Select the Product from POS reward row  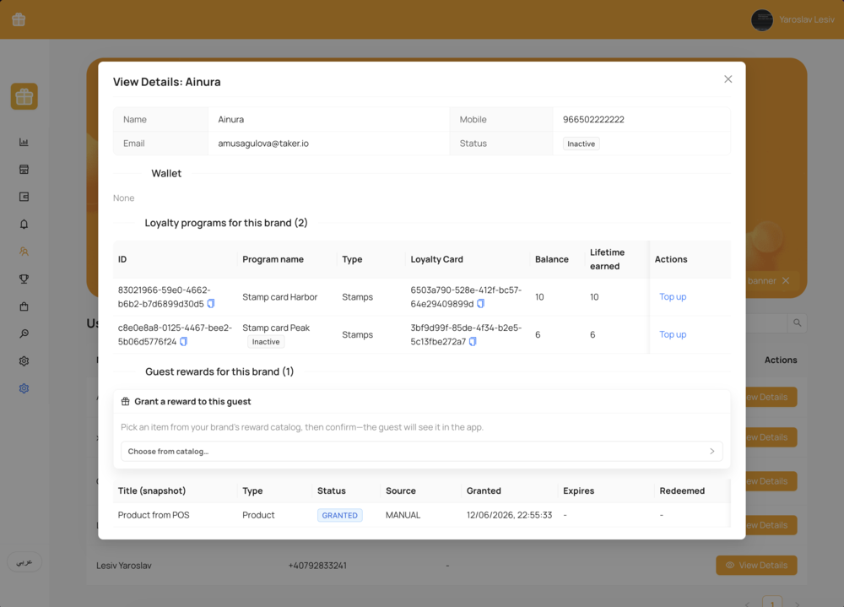coord(421,516)
